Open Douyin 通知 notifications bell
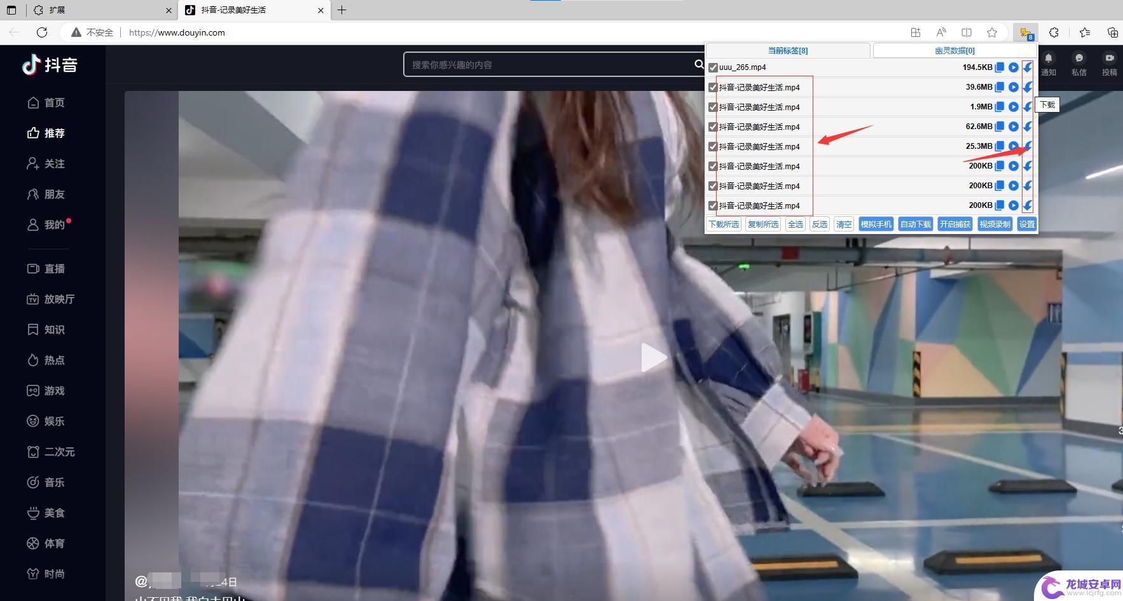 [x=1049, y=64]
